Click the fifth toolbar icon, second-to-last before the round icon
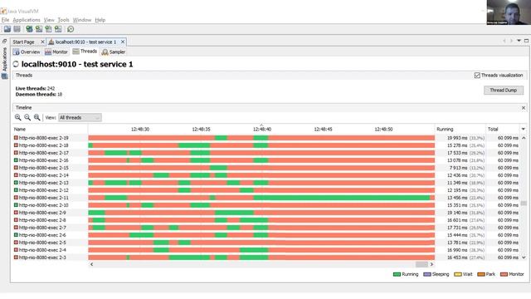Viewport: 531px width, 299px height. tap(48, 29)
